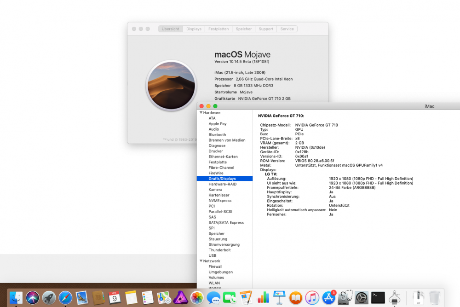This screenshot has width=460, height=307.
Task: Open the Trash in the dock
Action: pyautogui.click(x=435, y=298)
